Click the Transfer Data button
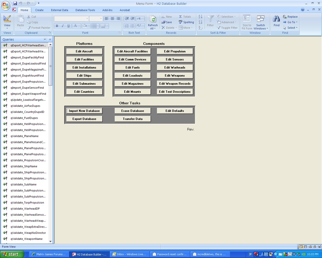Viewport: 322px width, 258px height. tap(133, 119)
